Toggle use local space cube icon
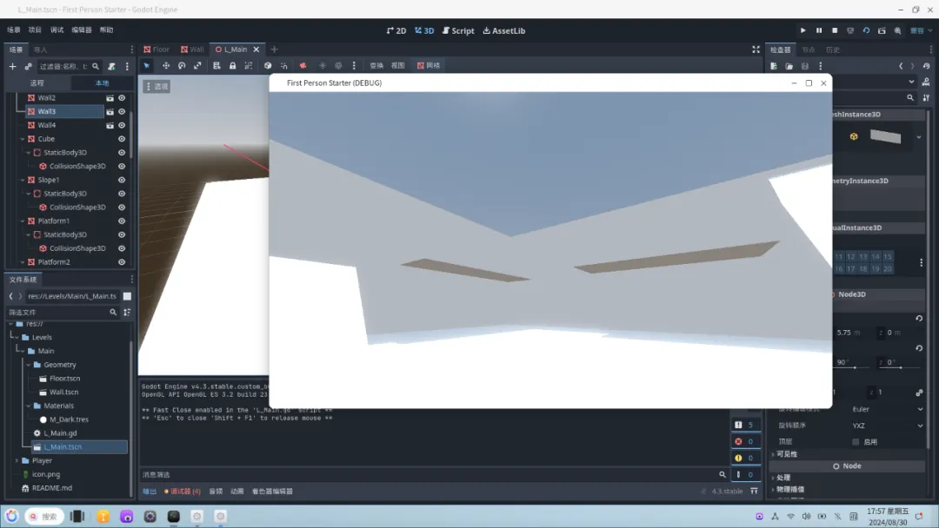 click(268, 66)
